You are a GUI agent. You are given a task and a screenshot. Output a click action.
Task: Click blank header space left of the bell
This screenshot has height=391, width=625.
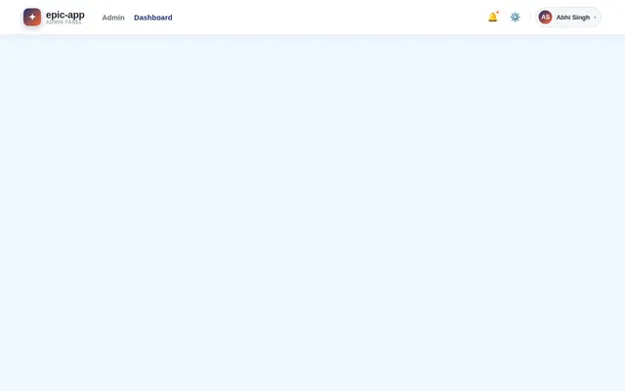327,18
